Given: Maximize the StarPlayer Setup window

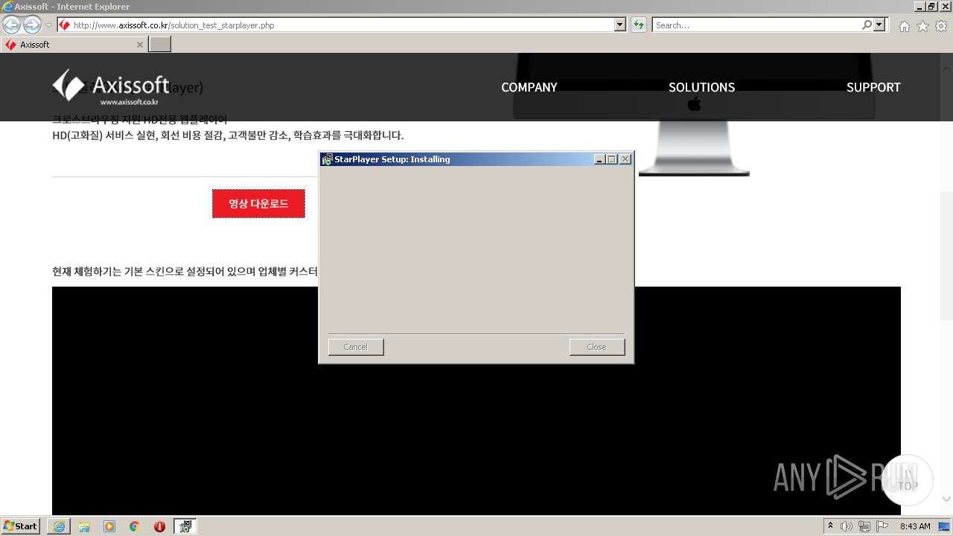Looking at the screenshot, I should click(x=612, y=159).
